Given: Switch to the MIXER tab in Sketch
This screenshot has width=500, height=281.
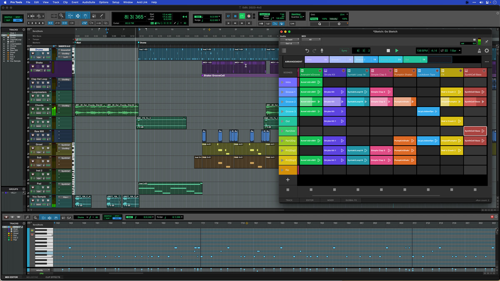Looking at the screenshot, I should pyautogui.click(x=331, y=200).
